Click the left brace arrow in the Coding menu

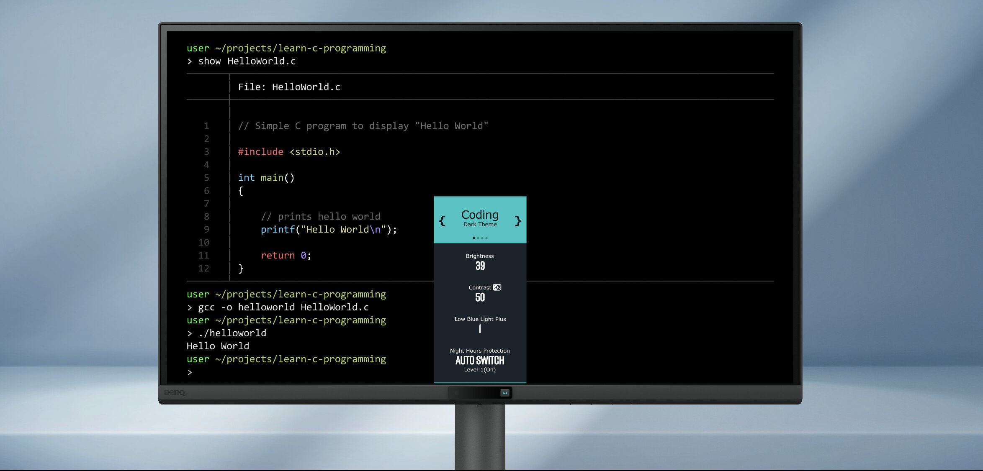coord(442,221)
